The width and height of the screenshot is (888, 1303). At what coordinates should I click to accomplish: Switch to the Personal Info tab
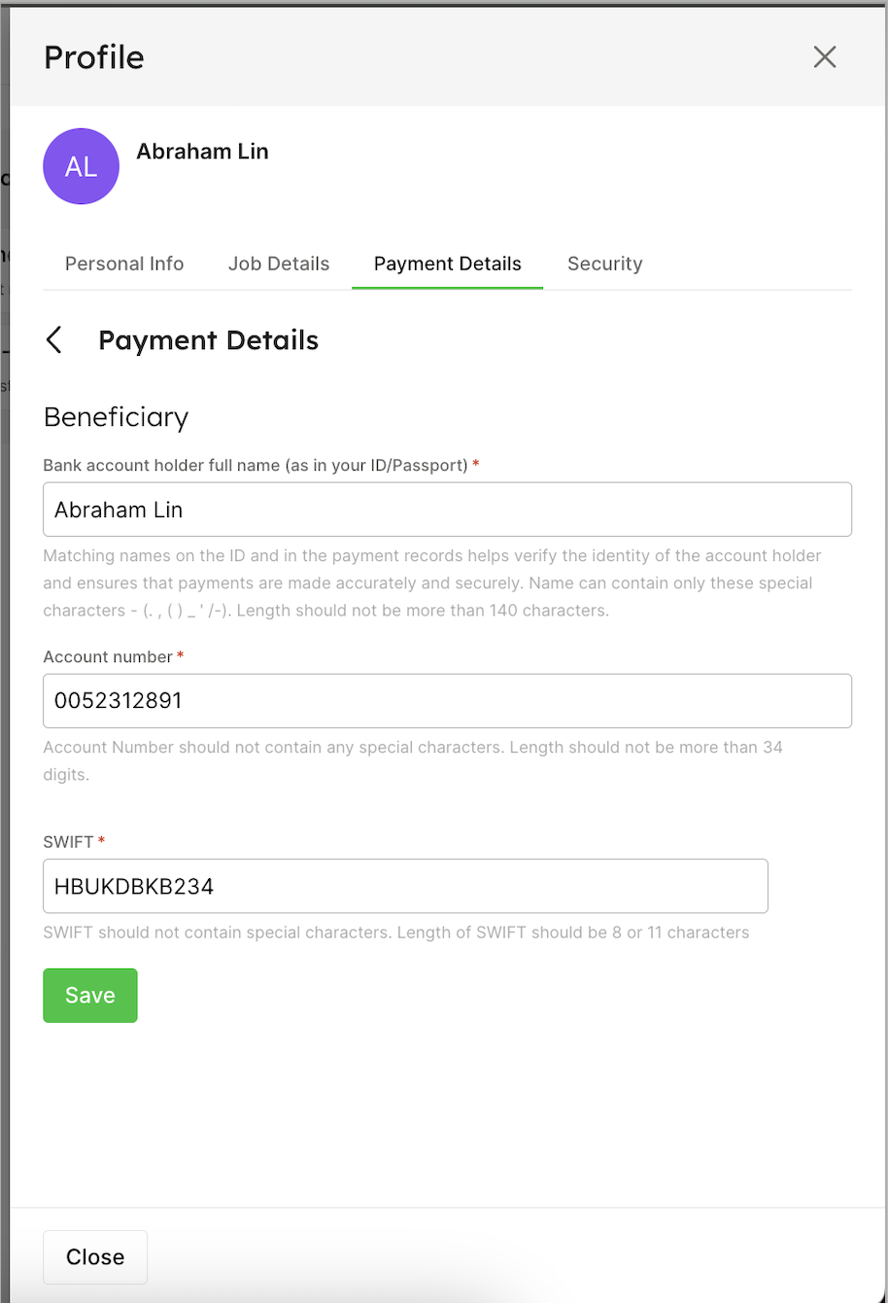[124, 264]
